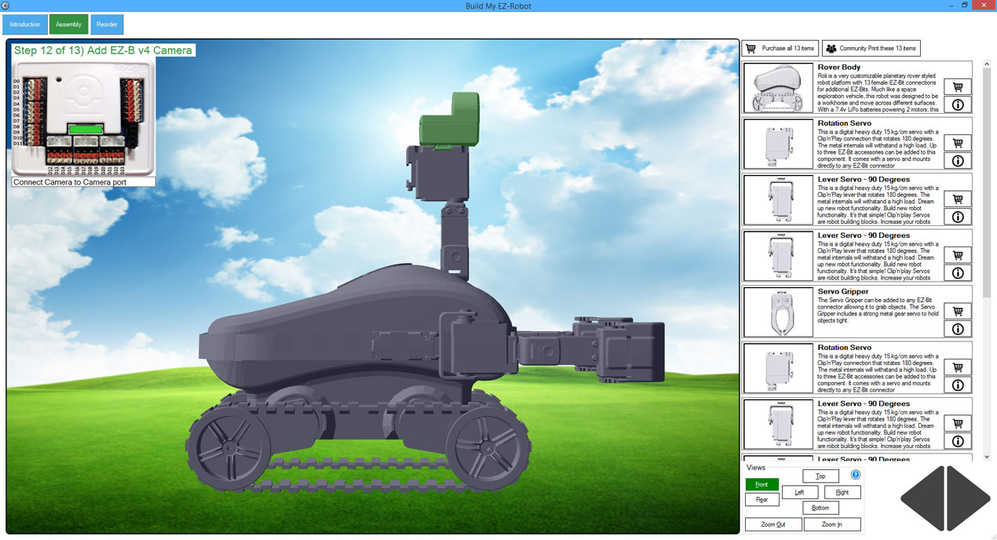
Task: Add the first Rotation Servo to cart
Action: point(958,143)
